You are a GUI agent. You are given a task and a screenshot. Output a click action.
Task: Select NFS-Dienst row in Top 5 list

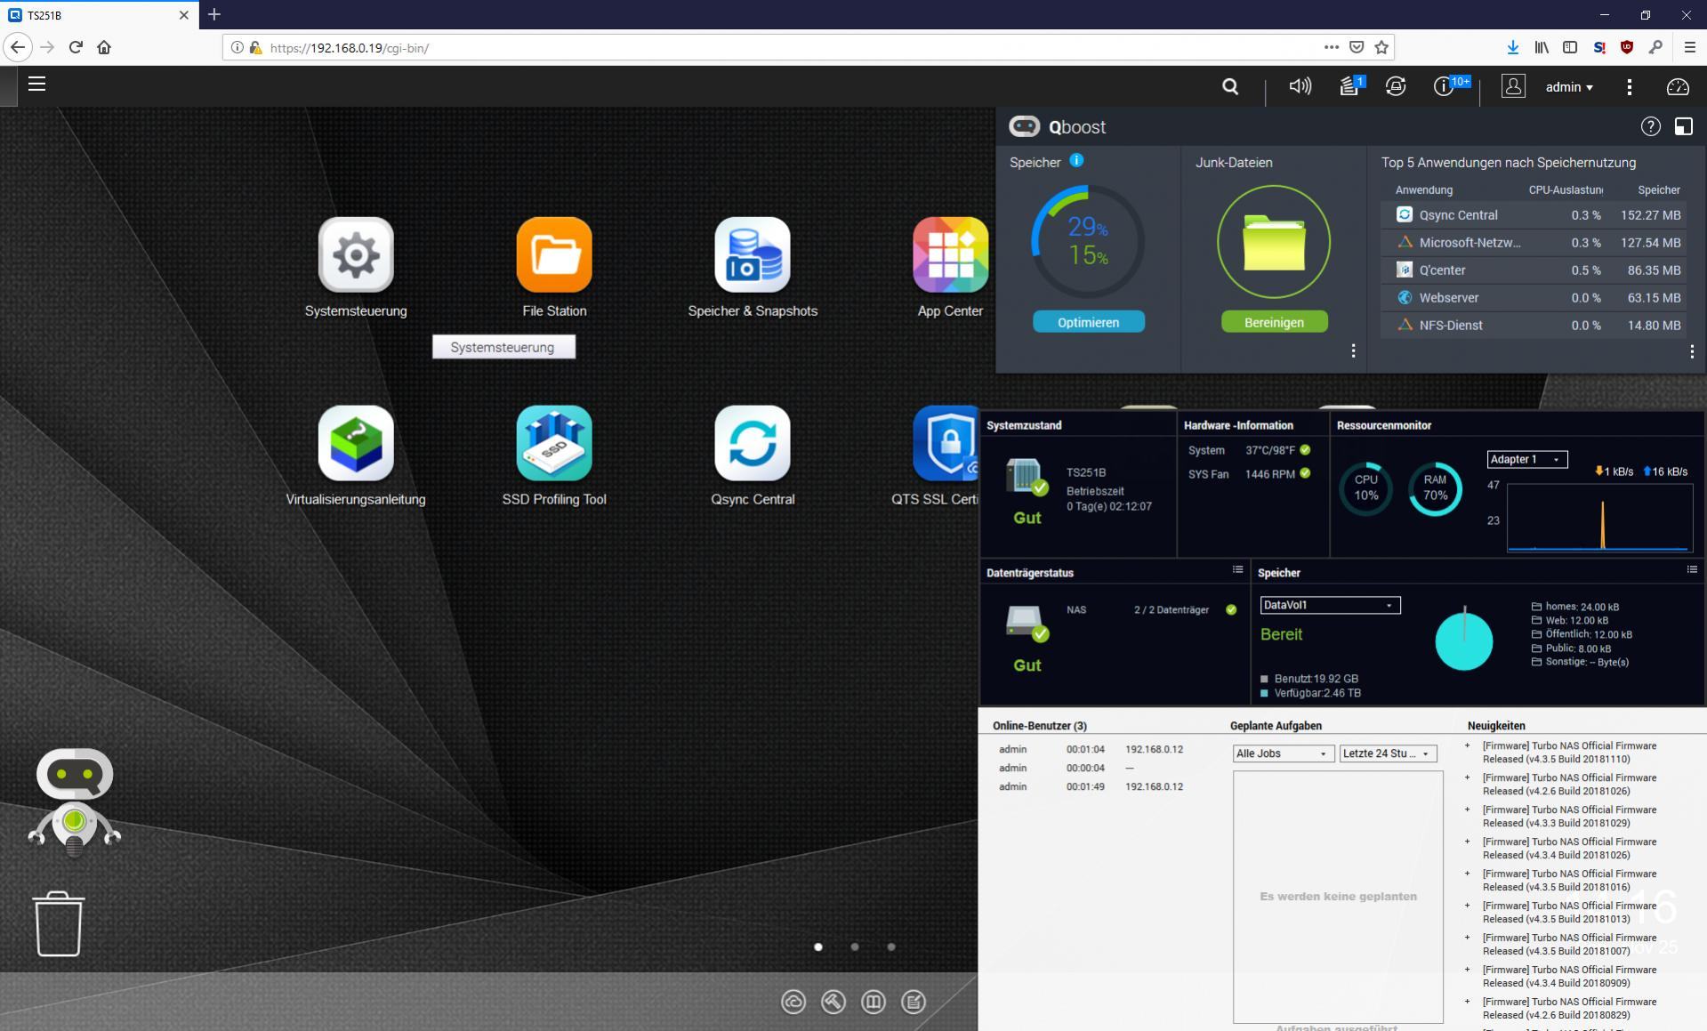[1534, 326]
